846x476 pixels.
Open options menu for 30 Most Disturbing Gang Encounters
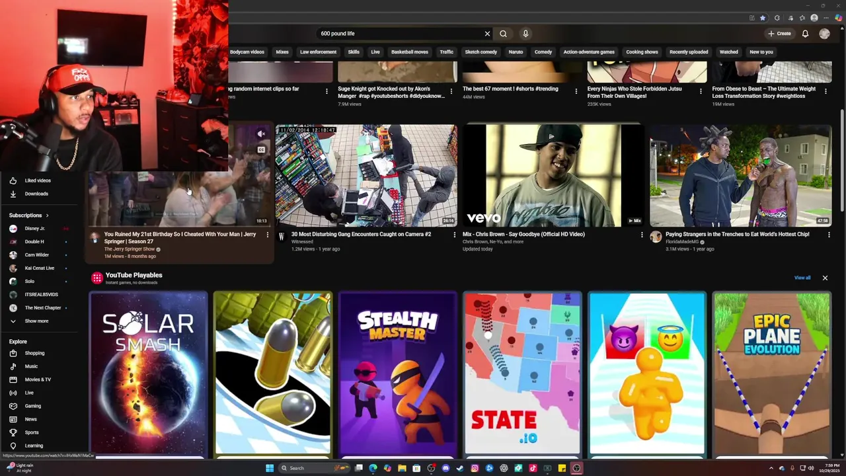[x=454, y=235]
